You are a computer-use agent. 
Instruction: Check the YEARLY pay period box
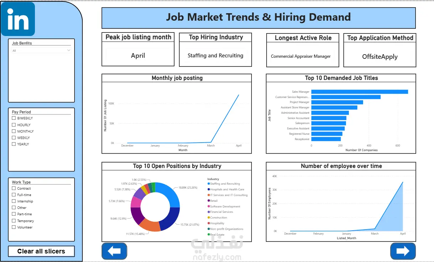[14, 144]
